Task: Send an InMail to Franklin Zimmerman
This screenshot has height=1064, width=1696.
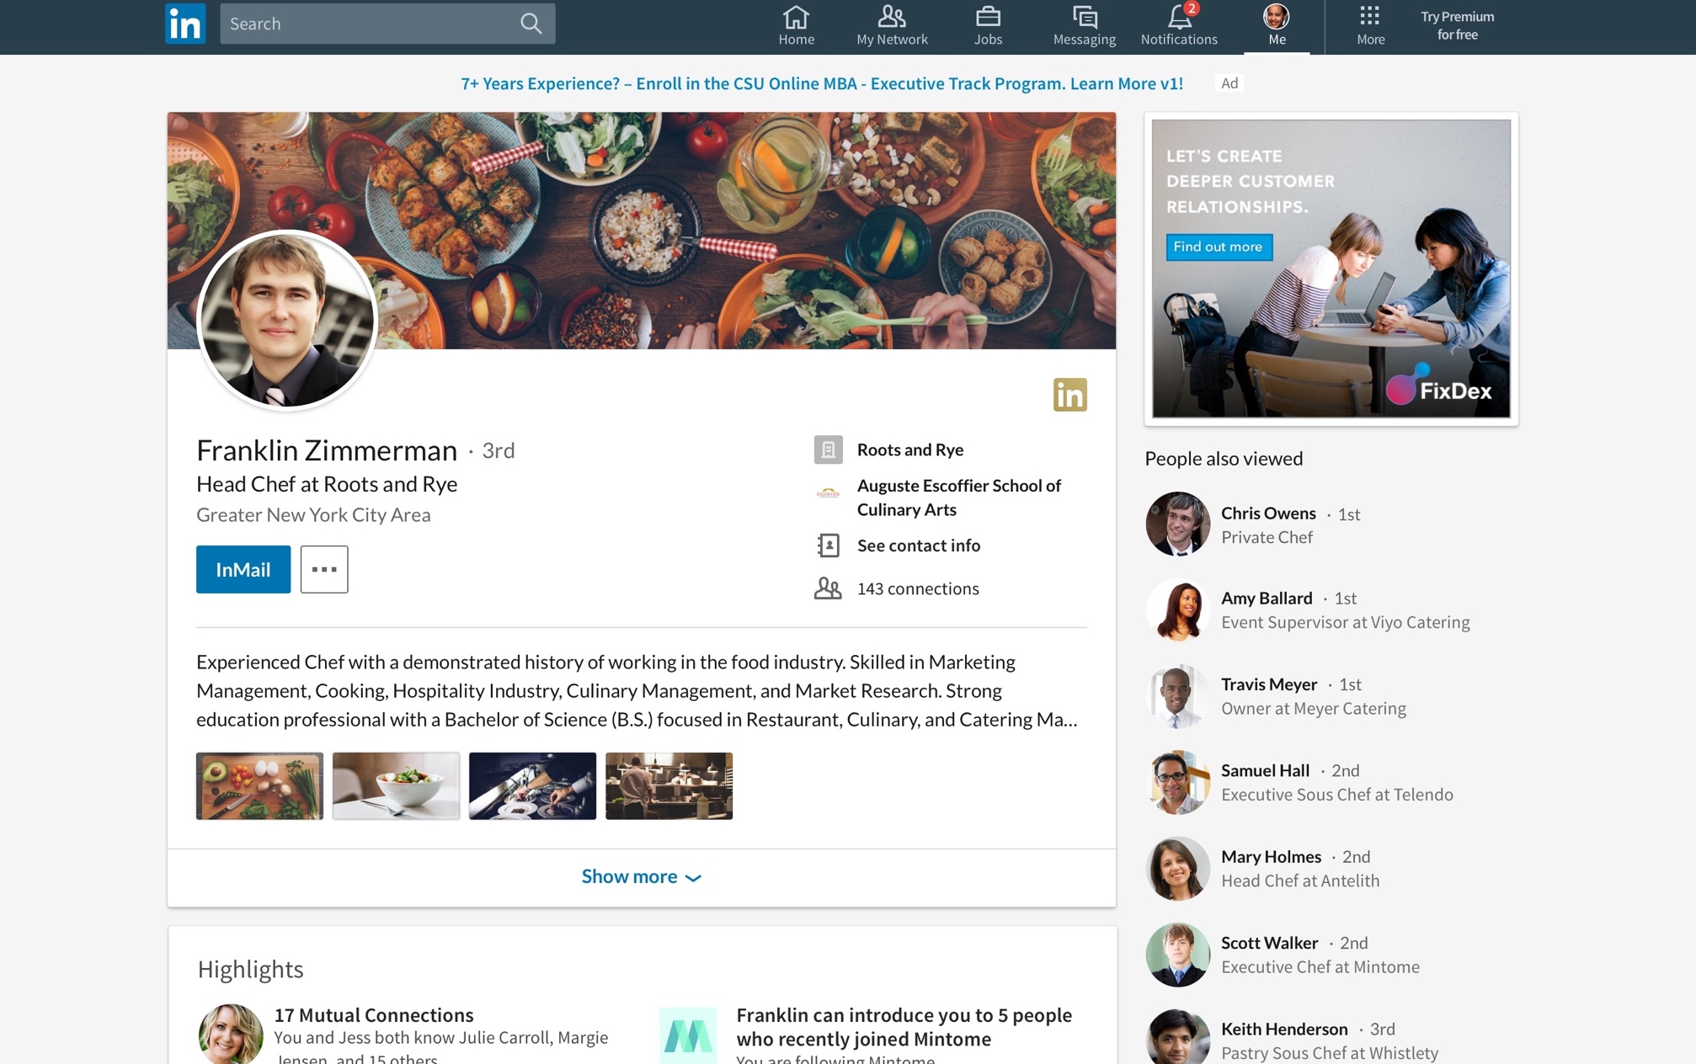Action: click(x=243, y=569)
